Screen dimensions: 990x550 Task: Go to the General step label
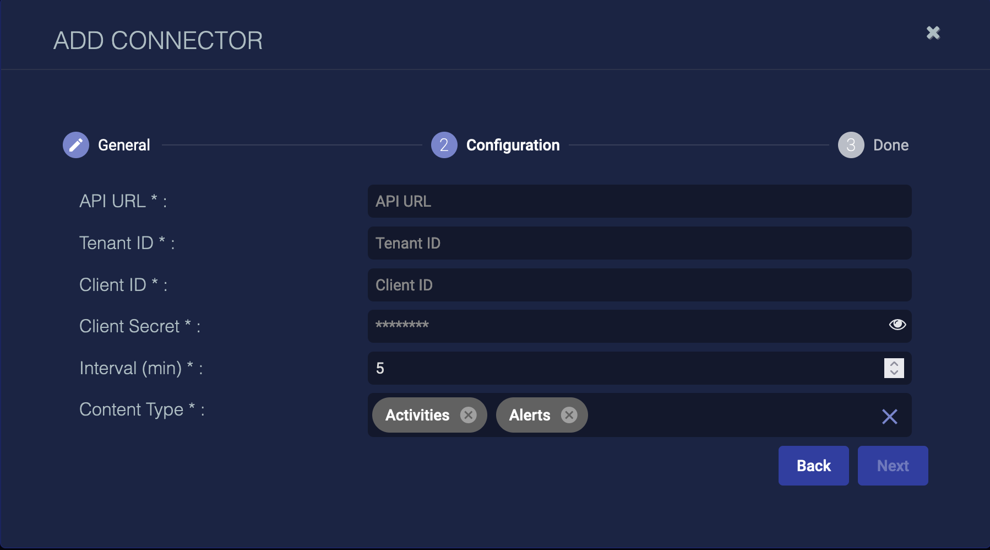(x=124, y=145)
